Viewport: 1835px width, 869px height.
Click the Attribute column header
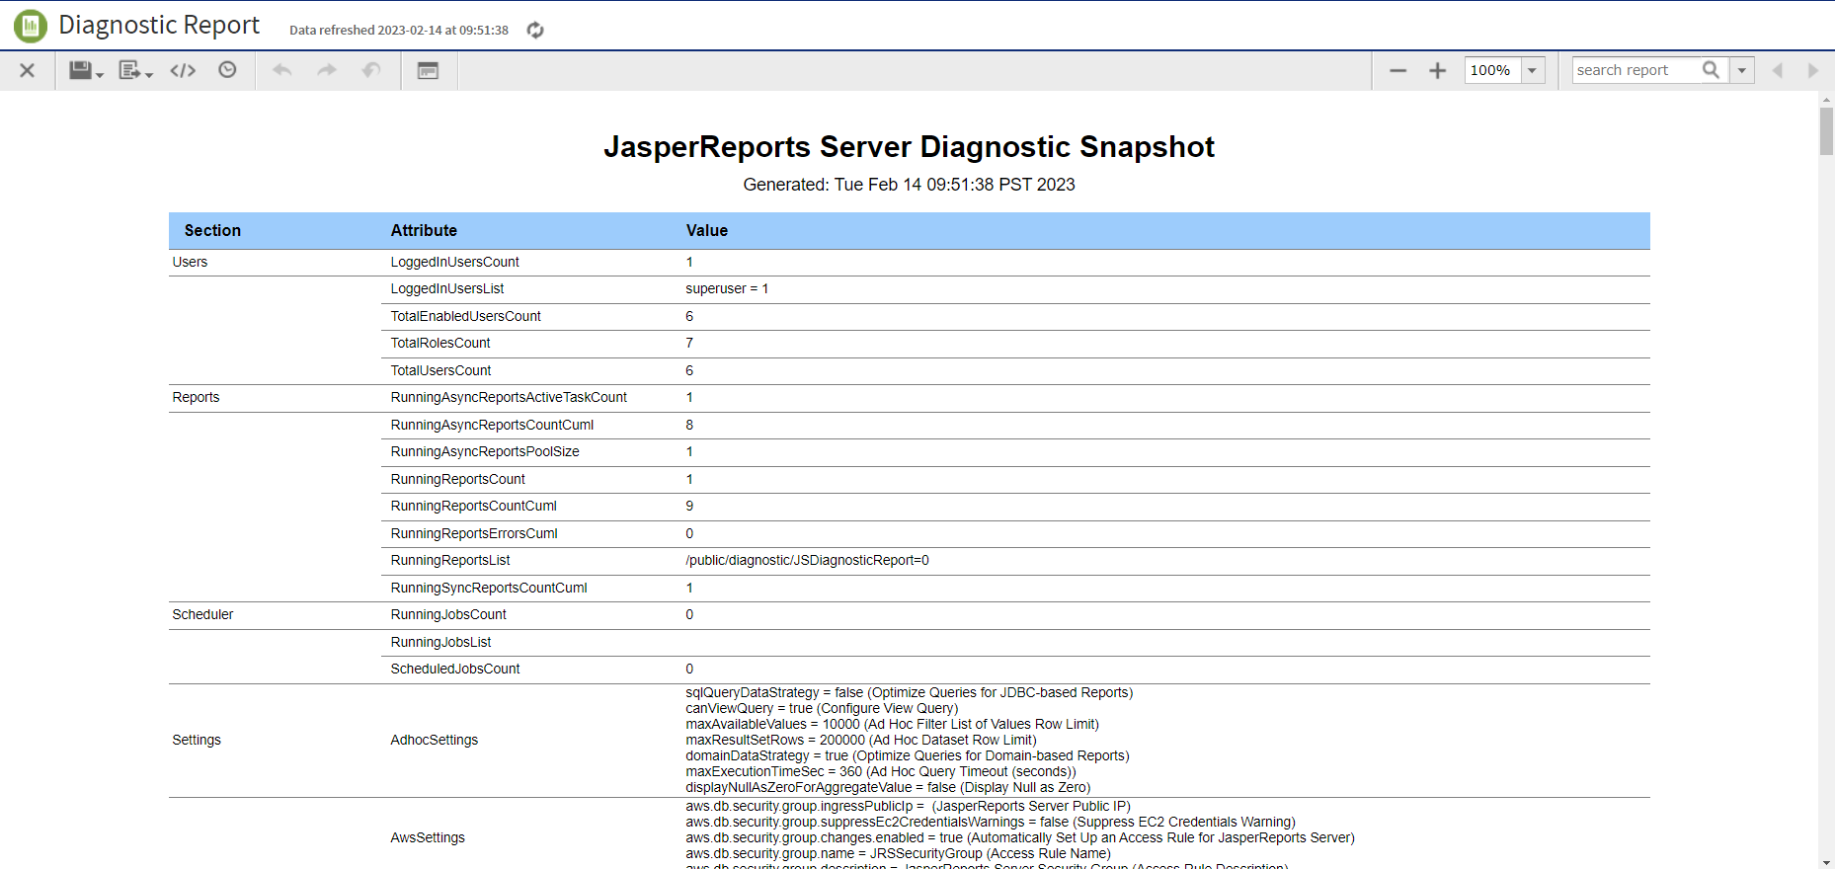424,230
